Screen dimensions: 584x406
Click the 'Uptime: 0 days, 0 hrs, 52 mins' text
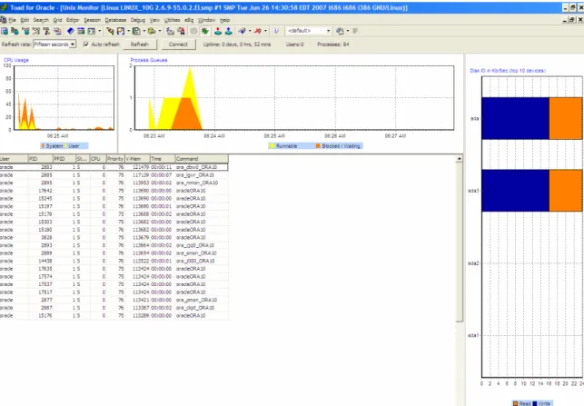click(237, 45)
